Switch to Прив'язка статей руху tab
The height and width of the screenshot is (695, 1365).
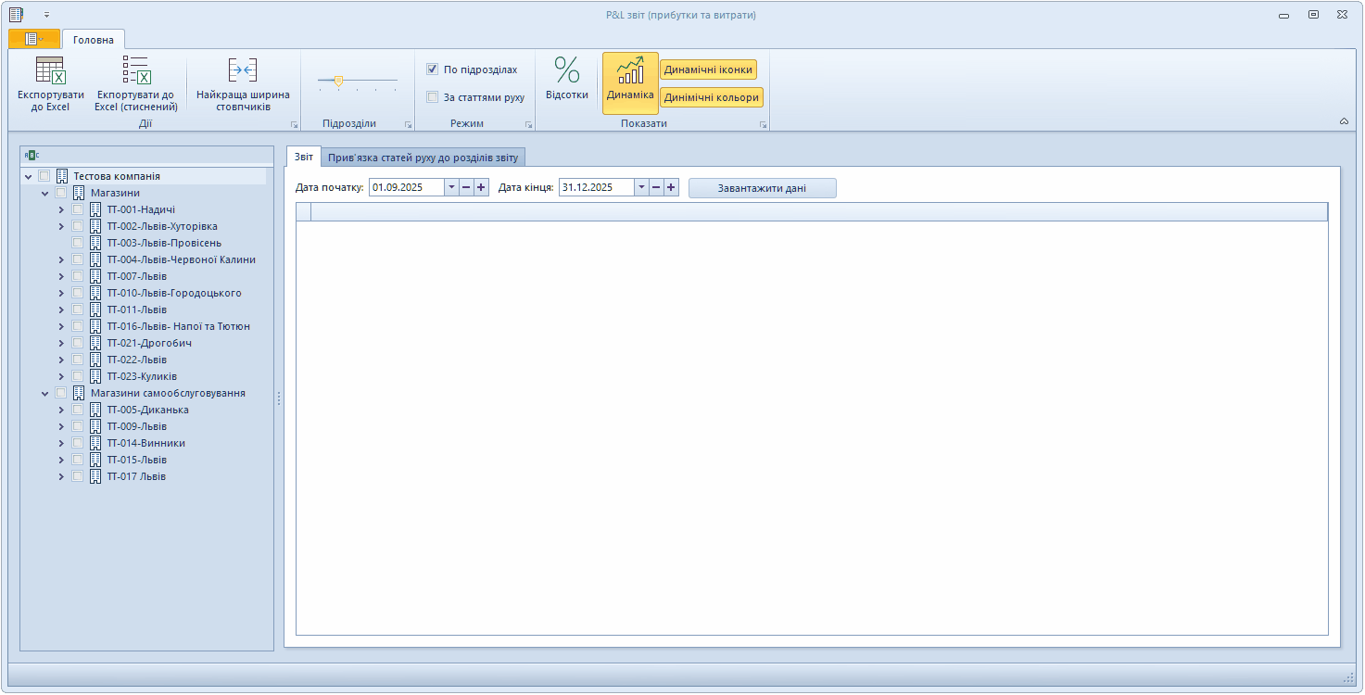pyautogui.click(x=423, y=157)
